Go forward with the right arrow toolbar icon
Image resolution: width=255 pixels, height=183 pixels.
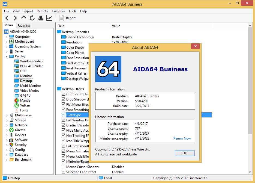[15, 18]
